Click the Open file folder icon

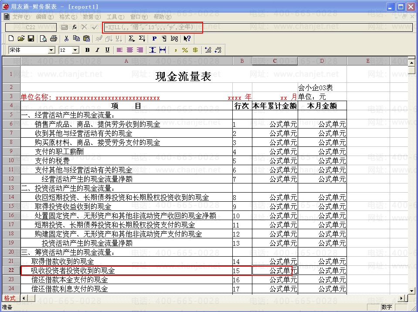coord(21,39)
